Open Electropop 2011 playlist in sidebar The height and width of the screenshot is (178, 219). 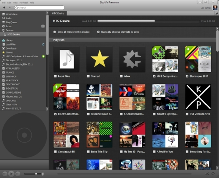14,60
